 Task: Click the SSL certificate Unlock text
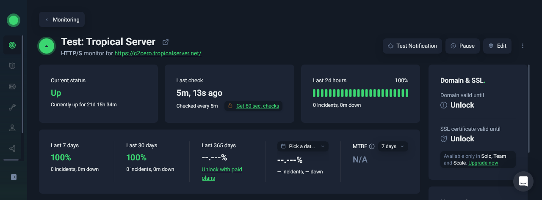[x=462, y=139]
